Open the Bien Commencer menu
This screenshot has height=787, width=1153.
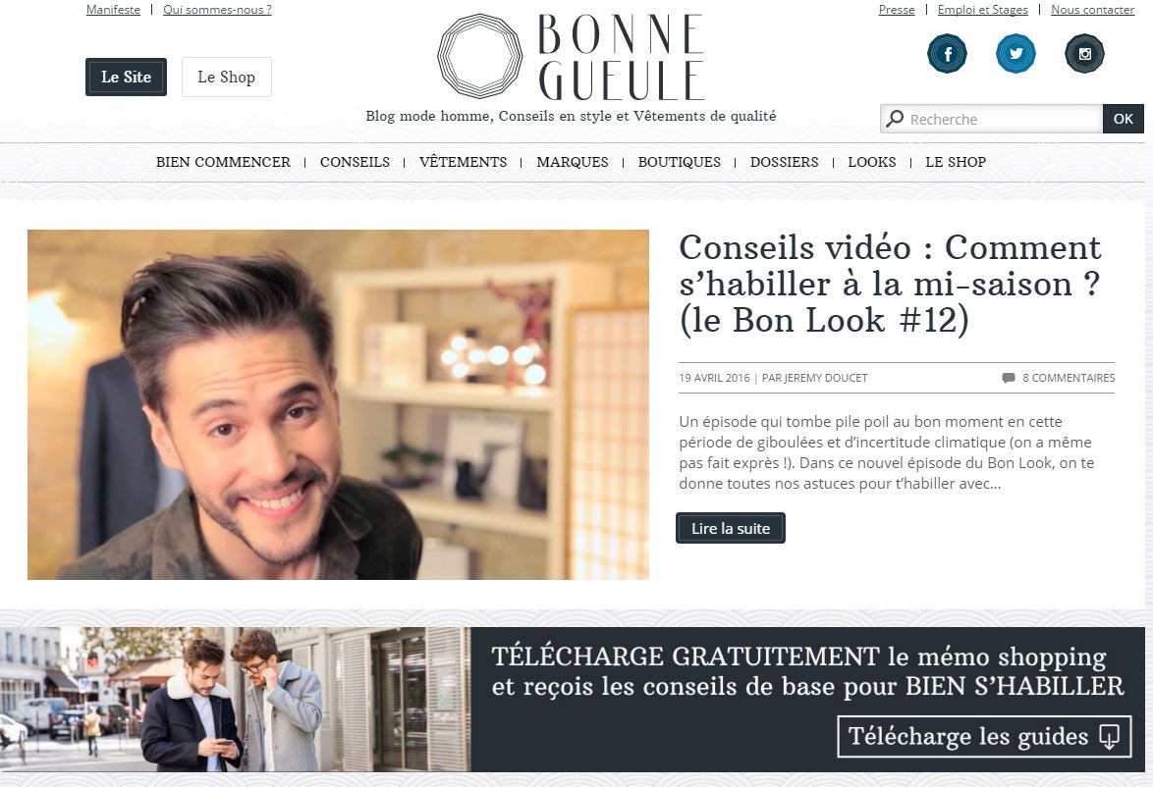[x=223, y=162]
